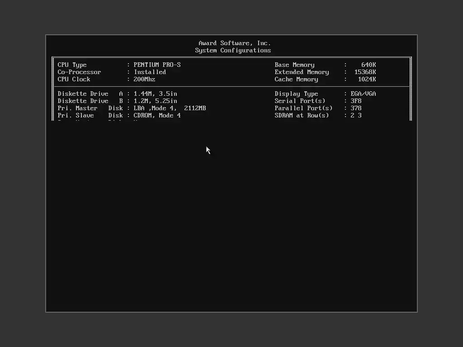Click the '640K' base memory value
463x347 pixels.
pyautogui.click(x=369, y=65)
